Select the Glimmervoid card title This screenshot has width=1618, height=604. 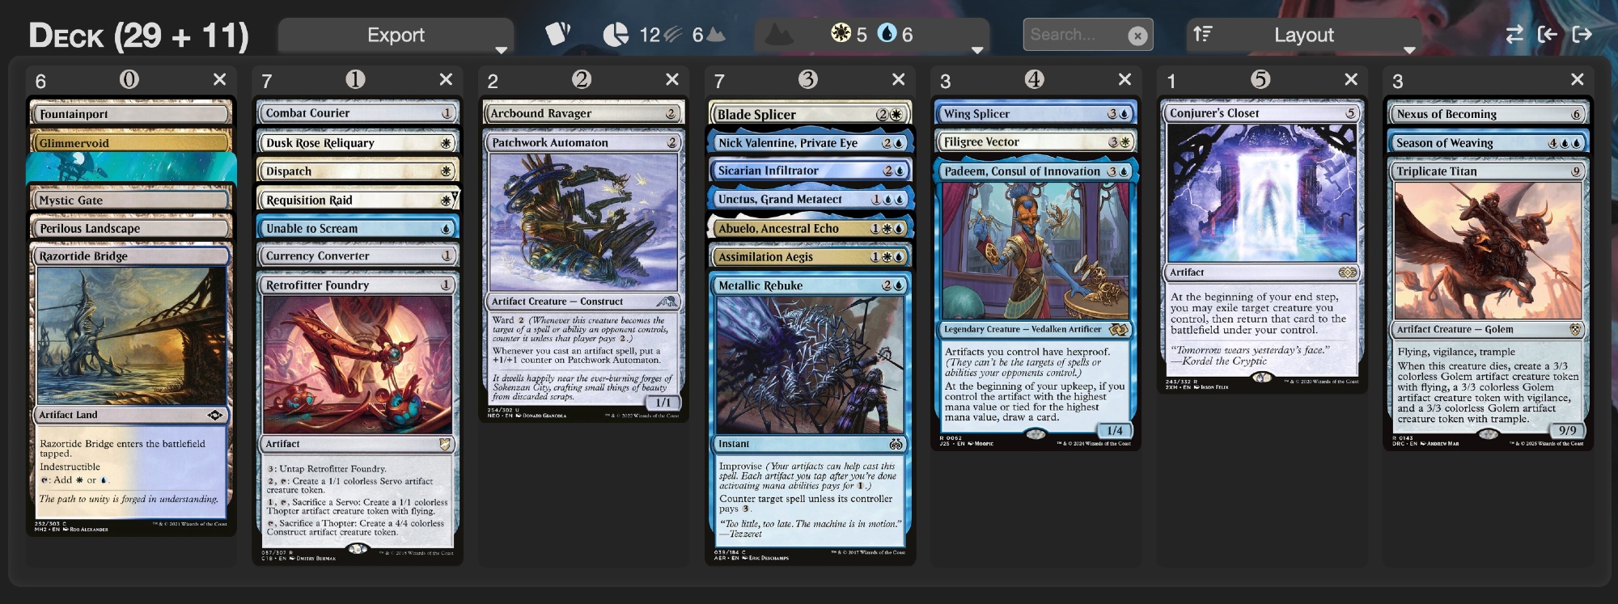click(x=74, y=143)
